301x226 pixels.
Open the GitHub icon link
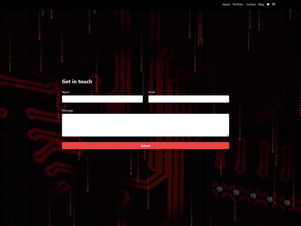[x=274, y=5]
